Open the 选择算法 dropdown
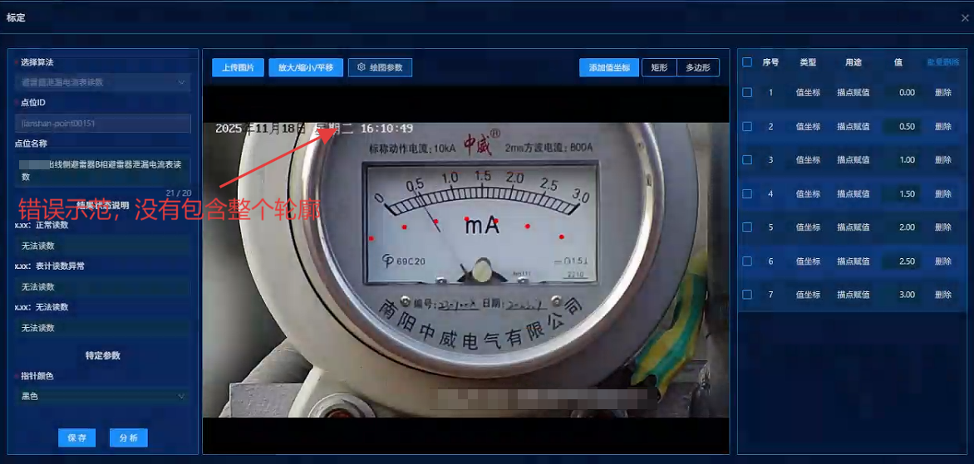The width and height of the screenshot is (974, 464). pos(102,82)
